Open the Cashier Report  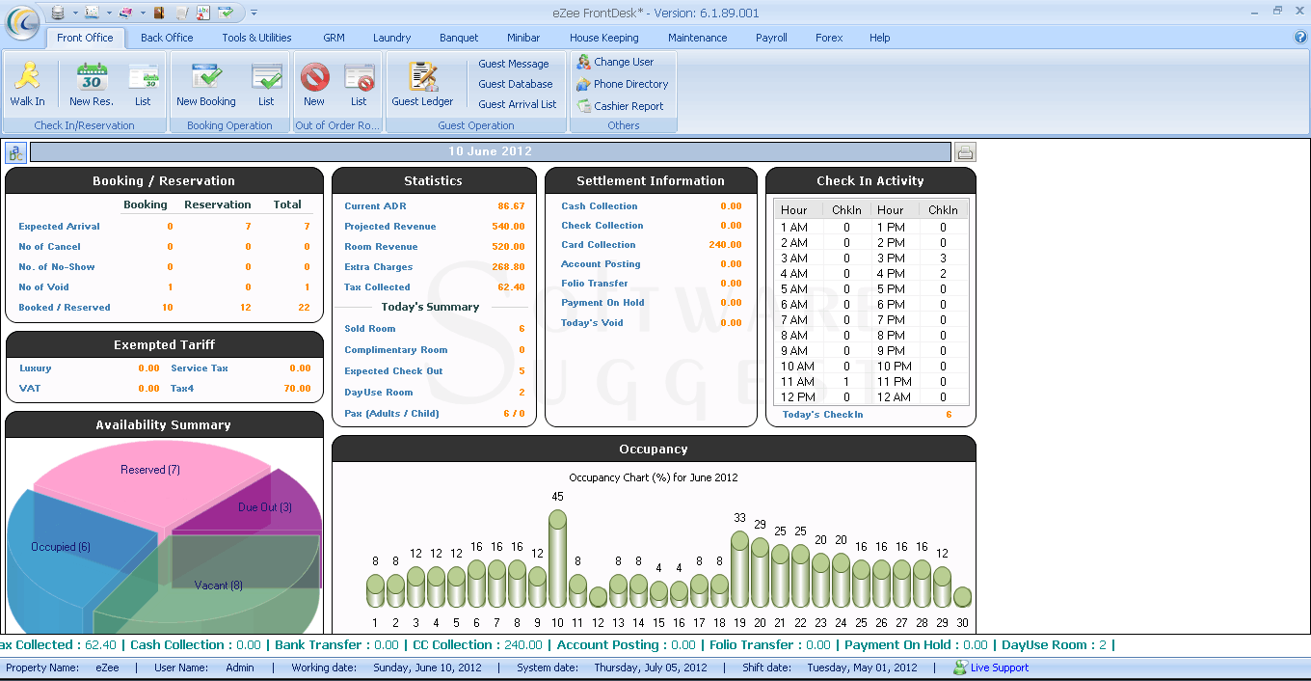tap(628, 106)
